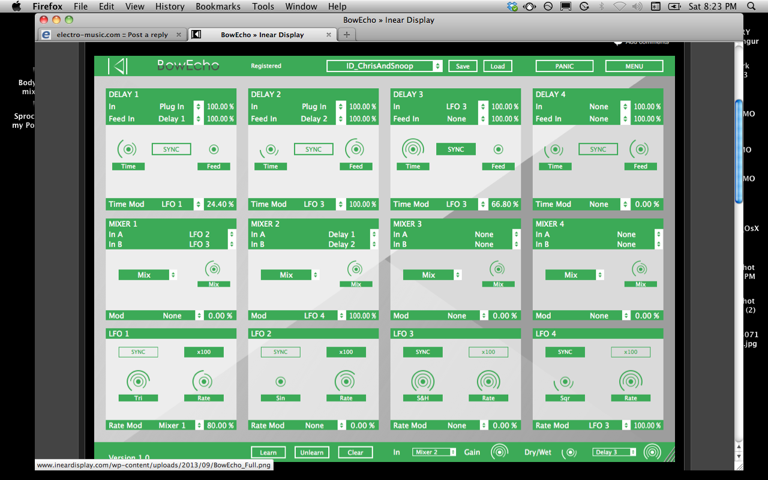Click the LFO 4 Rate knob
Viewport: 768px width, 480px height.
(631, 381)
